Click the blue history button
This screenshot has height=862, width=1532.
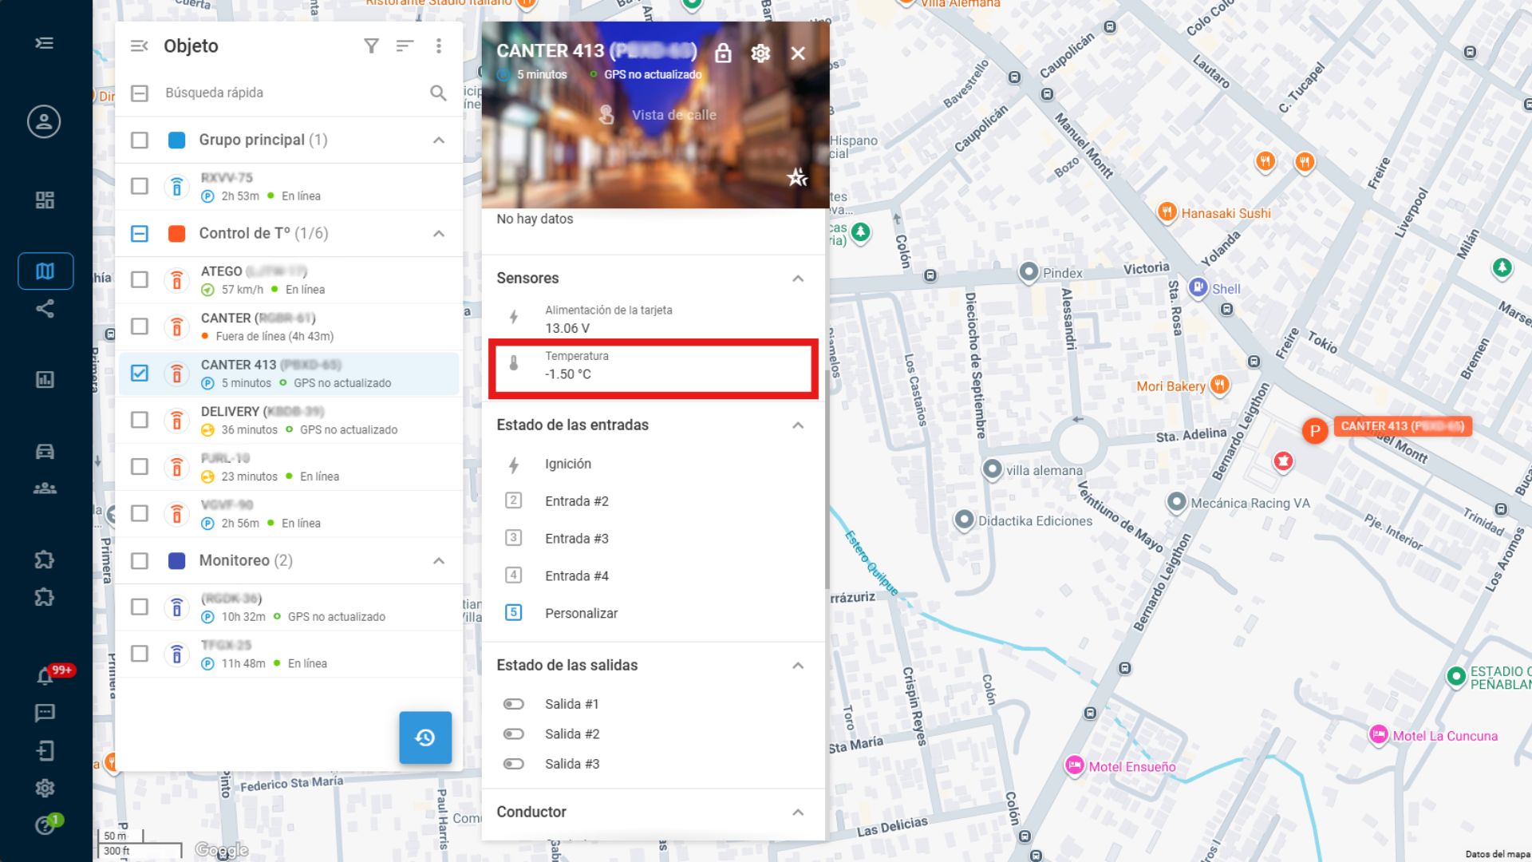425,737
